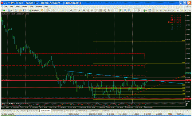Switch to the EURUSD,H4 chart tab
Image resolution: width=192 pixels, height=116 pixels.
(45, 110)
